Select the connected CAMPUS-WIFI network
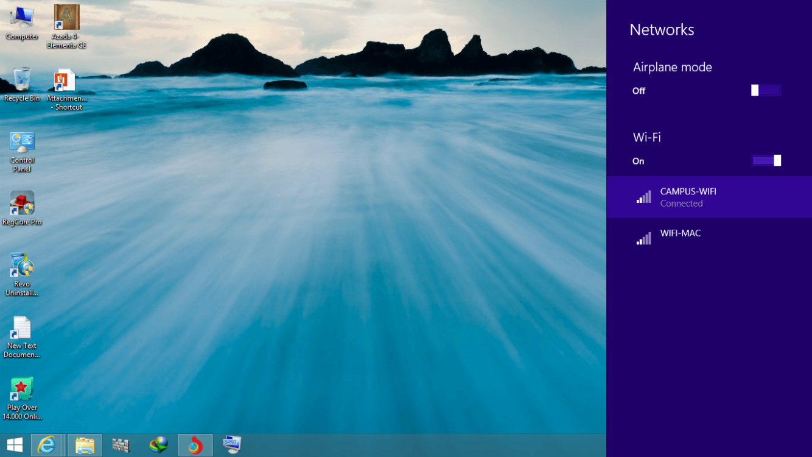Viewport: 812px width, 457px height. [x=709, y=197]
